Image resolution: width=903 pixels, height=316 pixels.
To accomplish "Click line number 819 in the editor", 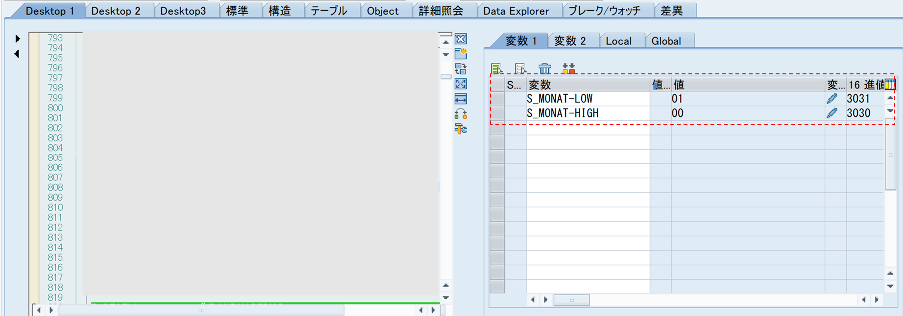I will [55, 297].
